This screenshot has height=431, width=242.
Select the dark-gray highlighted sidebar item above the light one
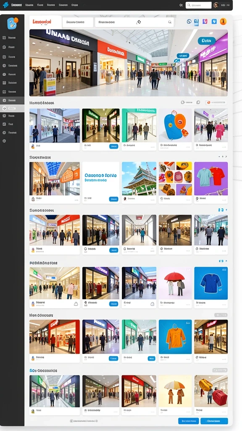pyautogui.click(x=12, y=100)
